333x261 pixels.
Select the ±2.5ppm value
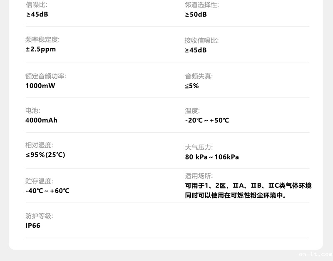click(x=41, y=49)
